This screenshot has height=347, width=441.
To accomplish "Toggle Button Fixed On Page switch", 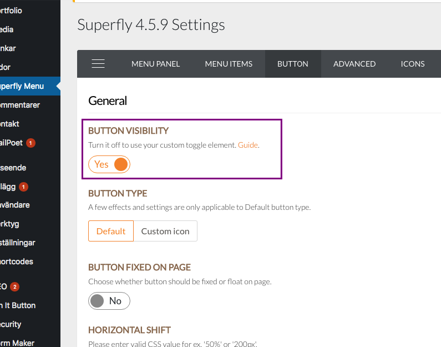I will (x=109, y=301).
